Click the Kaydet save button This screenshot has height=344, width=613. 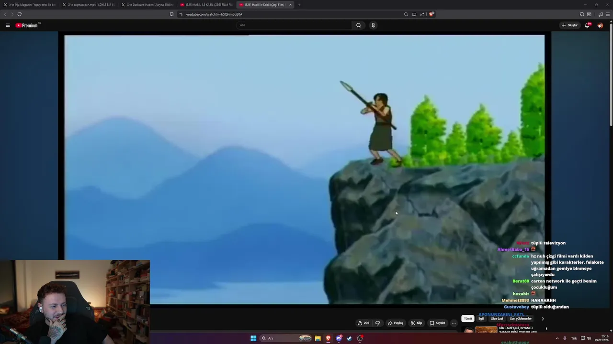point(437,323)
